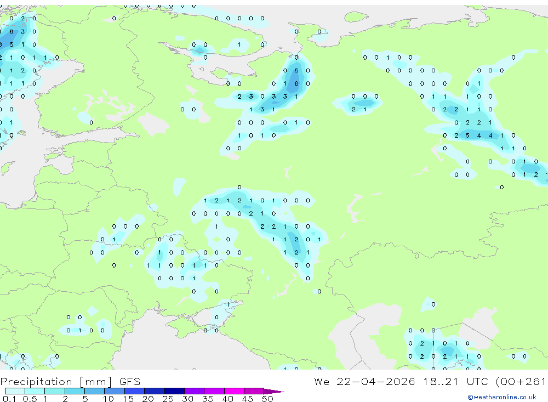Click the legend swatch between 10 and 15
The width and height of the screenshot is (548, 402).
point(115,391)
